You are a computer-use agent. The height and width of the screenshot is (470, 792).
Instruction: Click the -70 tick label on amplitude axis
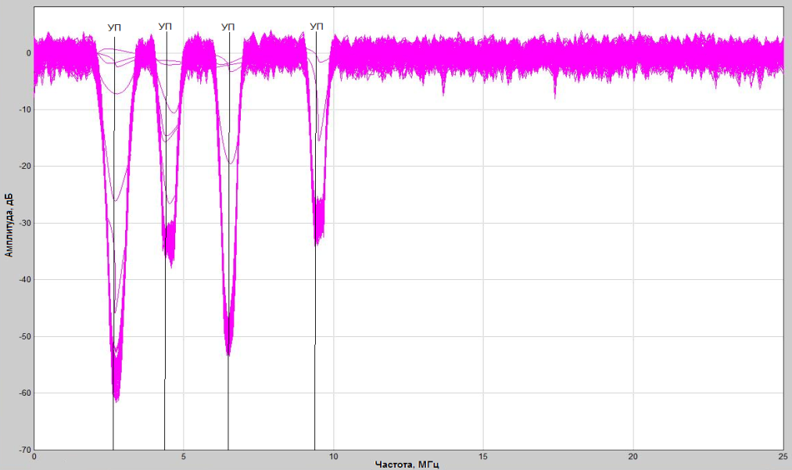click(x=23, y=450)
